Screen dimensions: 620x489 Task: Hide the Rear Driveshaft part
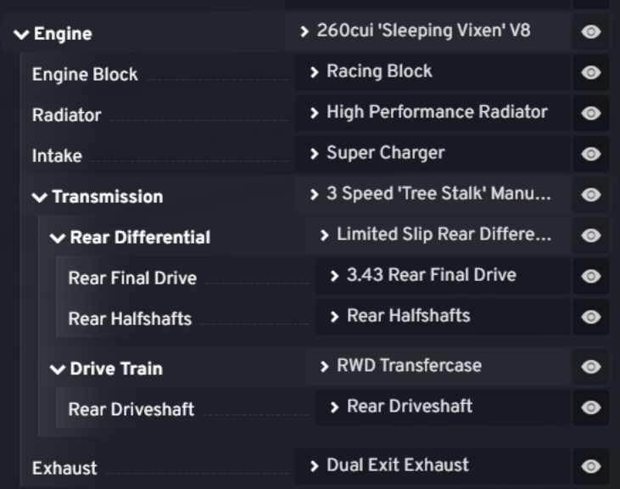pyautogui.click(x=591, y=407)
